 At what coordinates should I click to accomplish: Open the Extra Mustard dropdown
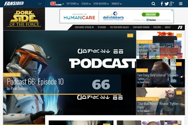pyautogui.click(x=101, y=4)
